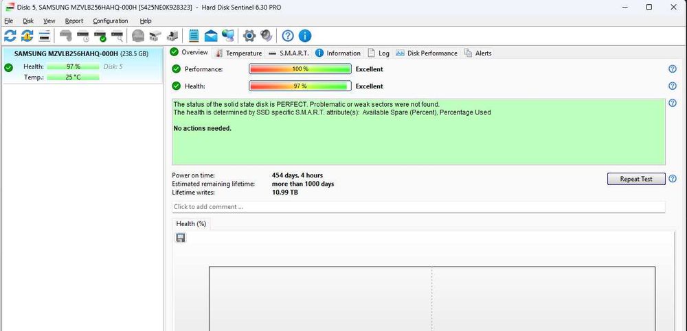Click the blue info toolbar icon

tap(305, 36)
